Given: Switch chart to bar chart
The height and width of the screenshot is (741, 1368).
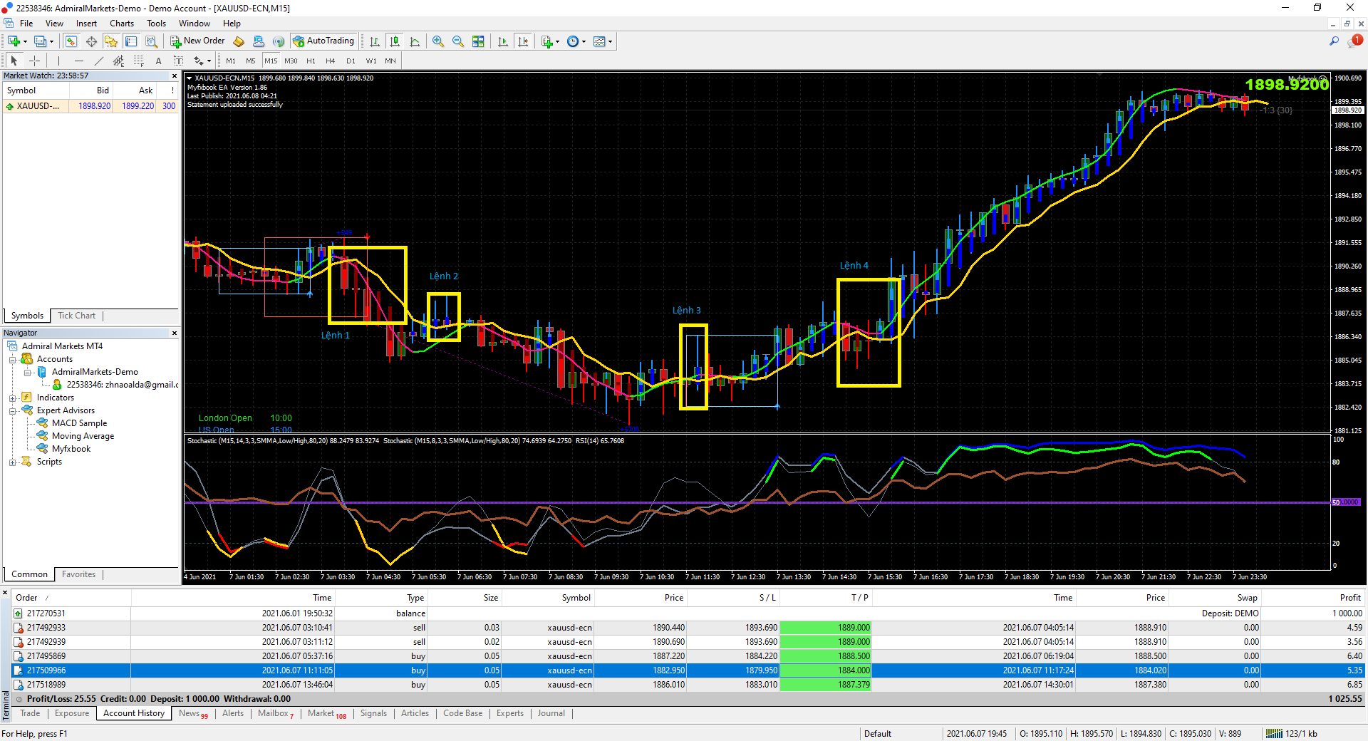Looking at the screenshot, I should [x=375, y=41].
